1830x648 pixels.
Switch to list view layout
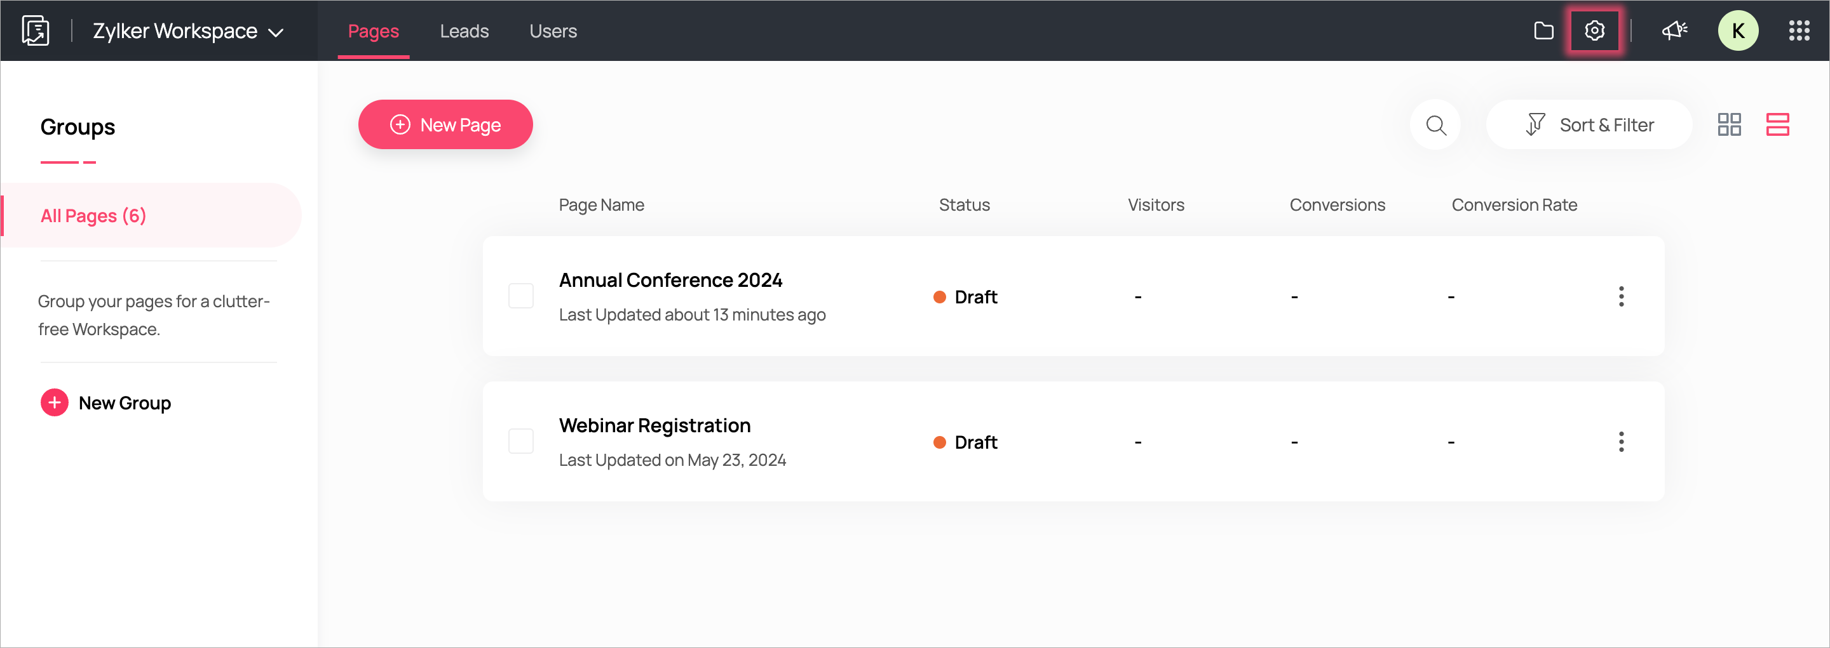coord(1777,125)
